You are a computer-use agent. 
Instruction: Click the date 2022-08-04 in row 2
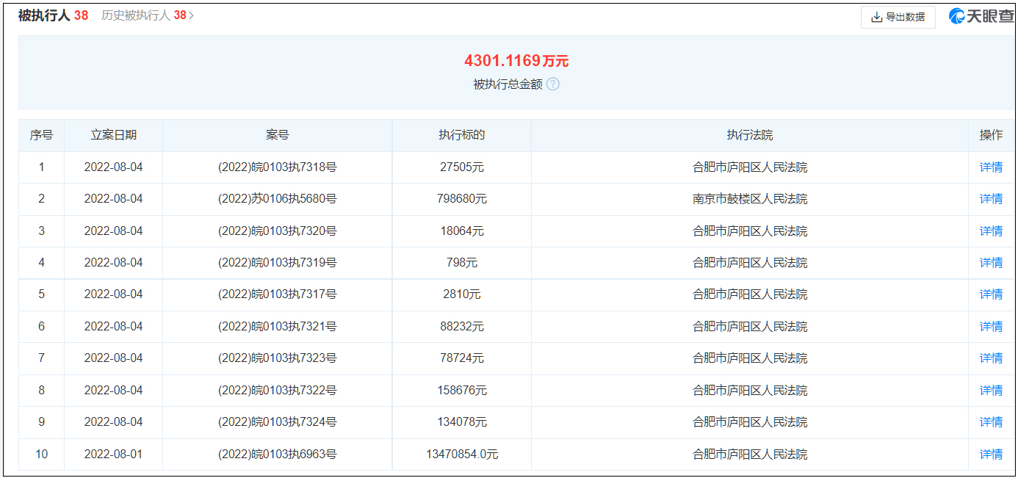[114, 199]
